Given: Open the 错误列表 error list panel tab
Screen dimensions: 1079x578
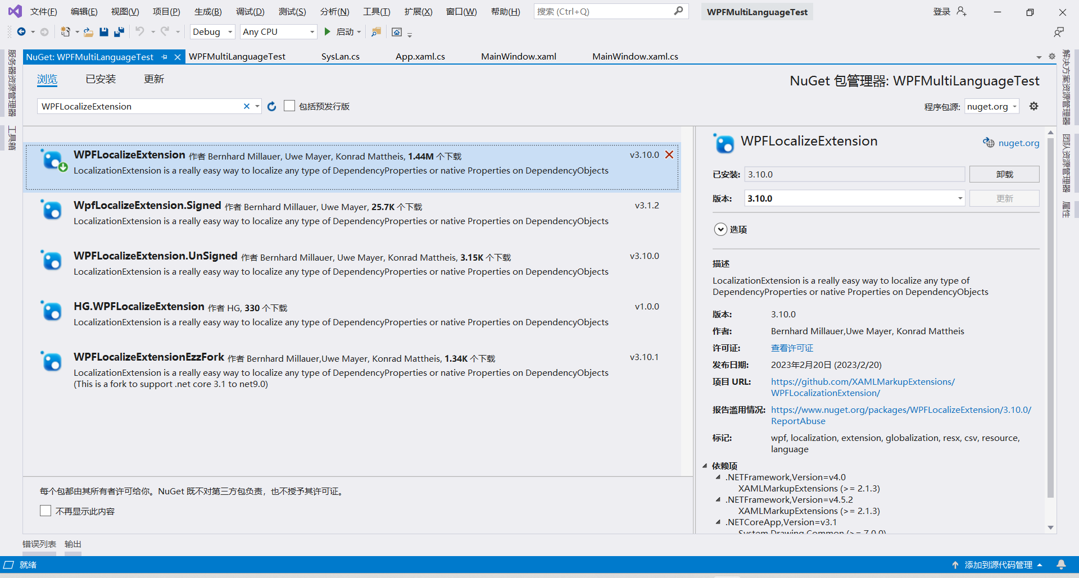Looking at the screenshot, I should coord(39,544).
